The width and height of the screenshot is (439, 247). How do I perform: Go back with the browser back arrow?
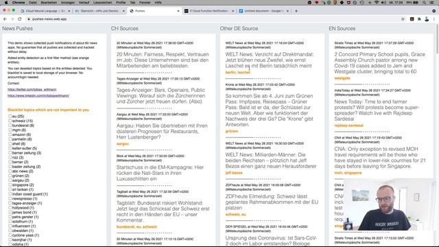coord(5,19)
